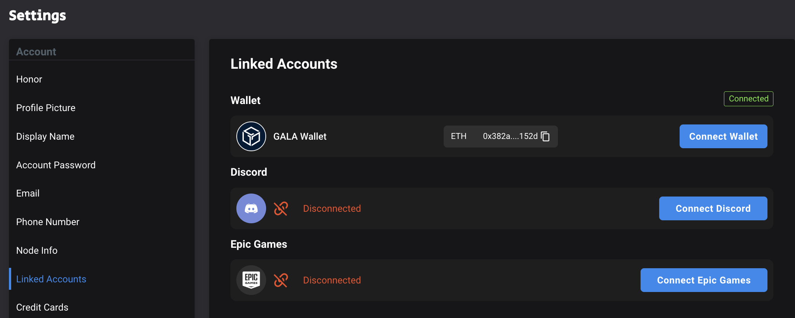This screenshot has height=318, width=795.
Task: Click the Wallet section heading
Action: [246, 100]
